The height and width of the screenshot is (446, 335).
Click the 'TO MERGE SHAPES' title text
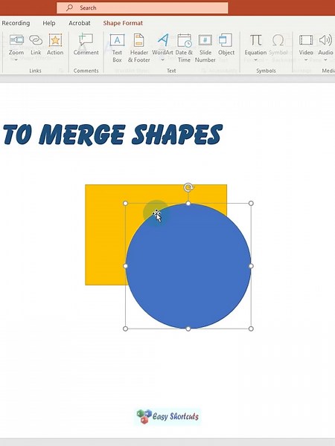click(113, 135)
